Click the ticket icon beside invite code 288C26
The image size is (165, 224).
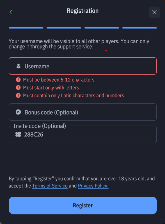18,135
